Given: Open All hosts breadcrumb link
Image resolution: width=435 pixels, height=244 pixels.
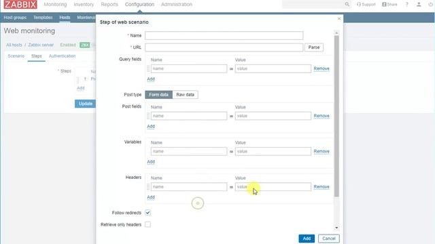Looking at the screenshot, I should (14, 45).
